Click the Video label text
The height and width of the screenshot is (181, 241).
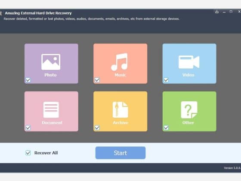click(x=188, y=75)
